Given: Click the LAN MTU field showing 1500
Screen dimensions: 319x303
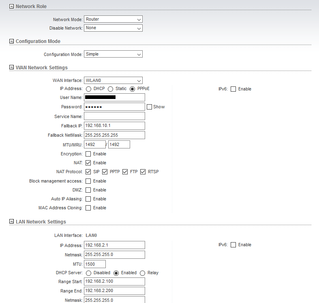Looking at the screenshot, I should [x=95, y=264].
